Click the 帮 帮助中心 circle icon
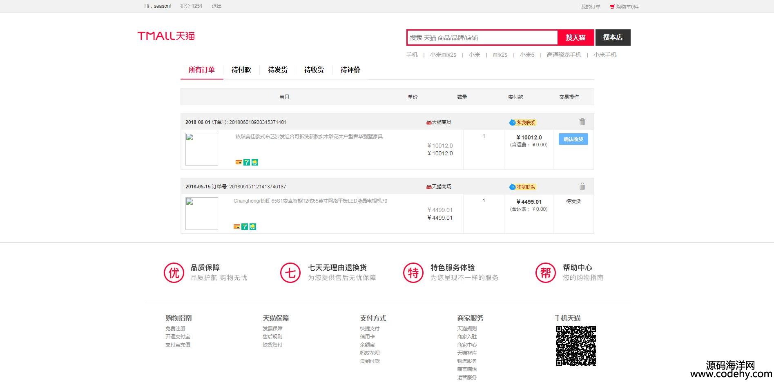Image resolution: width=774 pixels, height=382 pixels. pos(546,273)
